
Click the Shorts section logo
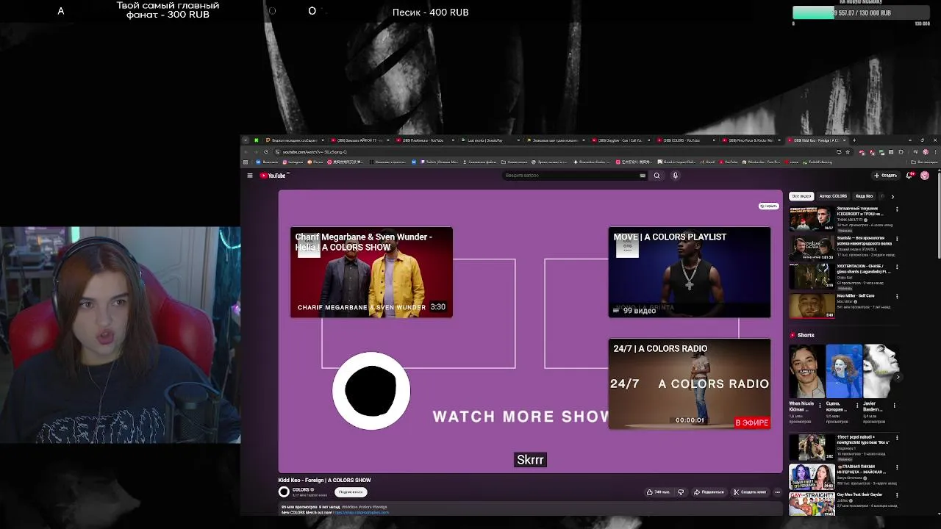coord(792,335)
